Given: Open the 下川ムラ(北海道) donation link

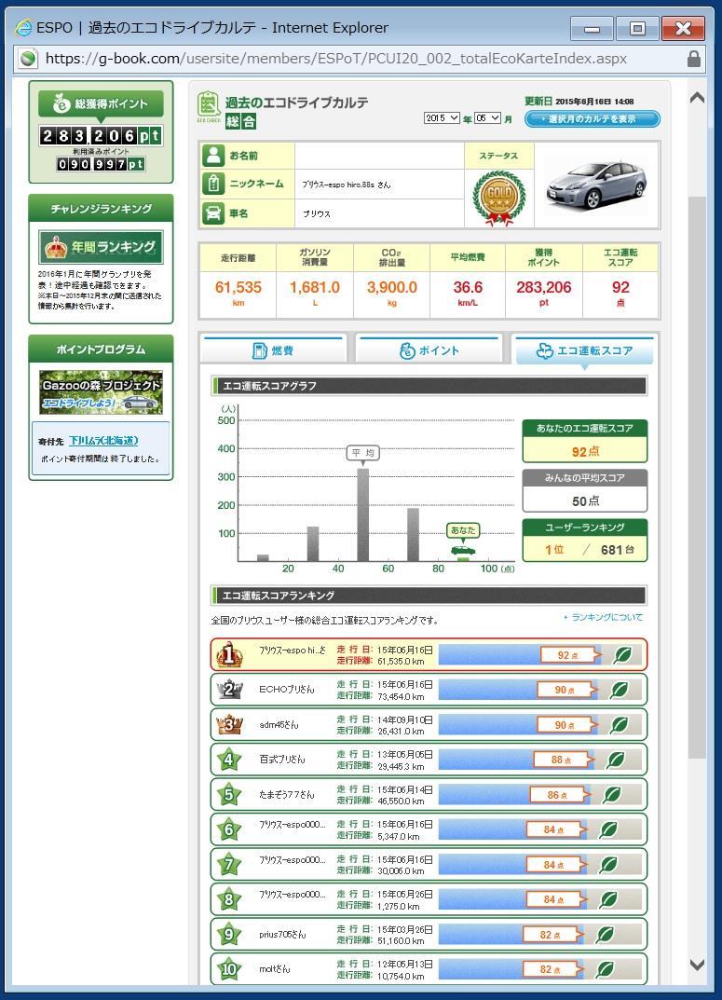Looking at the screenshot, I should tap(103, 441).
